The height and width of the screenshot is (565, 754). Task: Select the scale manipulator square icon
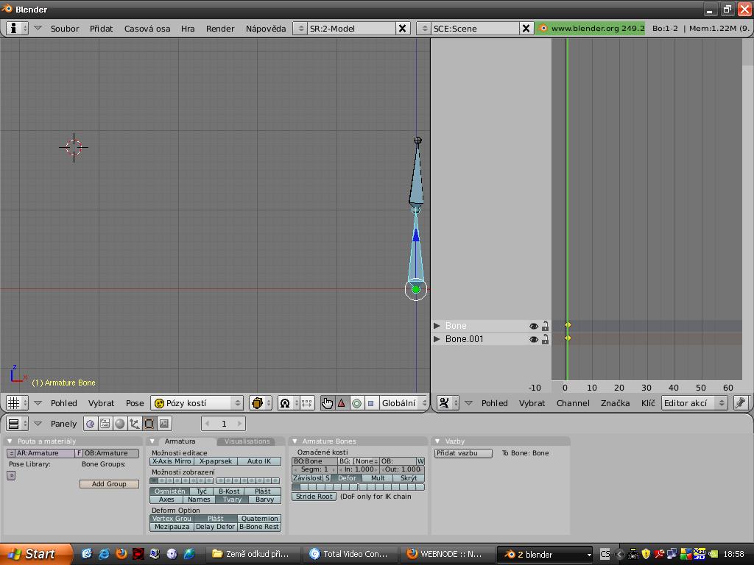click(x=371, y=403)
